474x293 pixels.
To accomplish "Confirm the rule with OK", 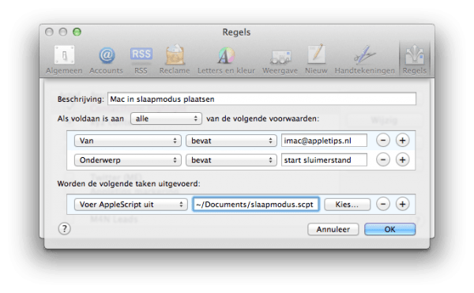I will coord(389,229).
